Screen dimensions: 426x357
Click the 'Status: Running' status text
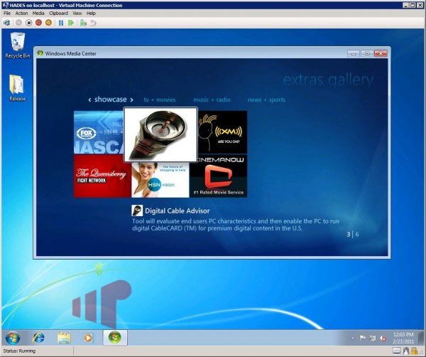tap(19, 351)
